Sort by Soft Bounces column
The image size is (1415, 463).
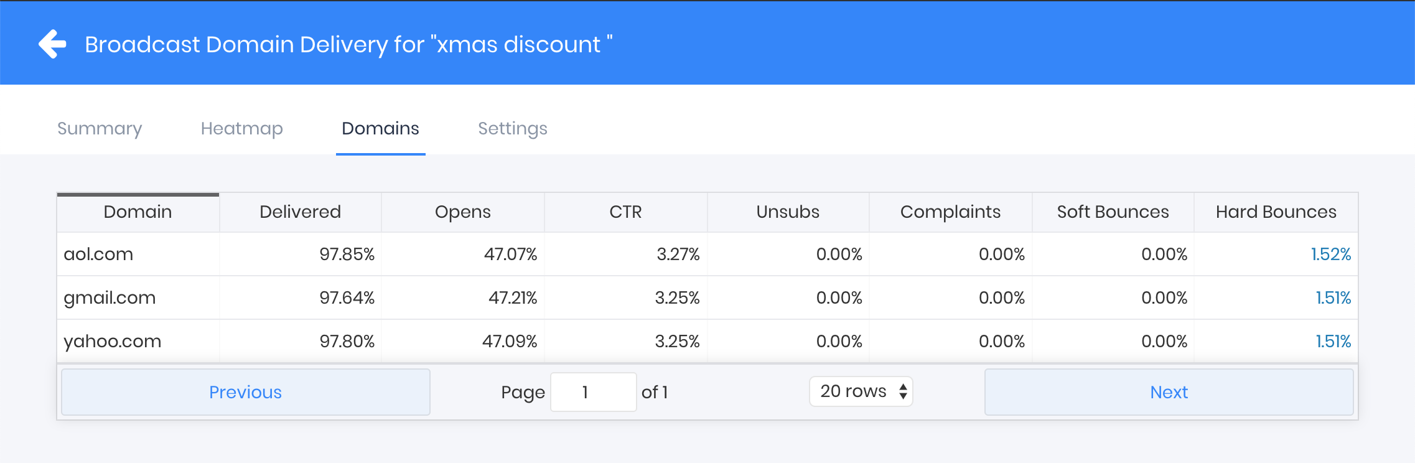pos(1113,212)
